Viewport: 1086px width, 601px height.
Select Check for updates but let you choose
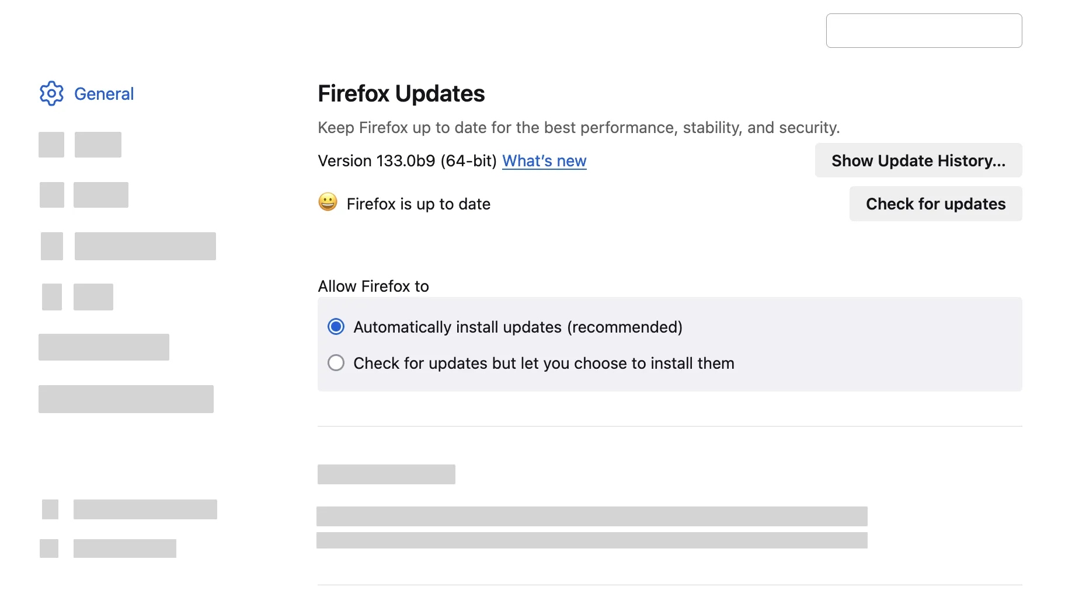336,362
